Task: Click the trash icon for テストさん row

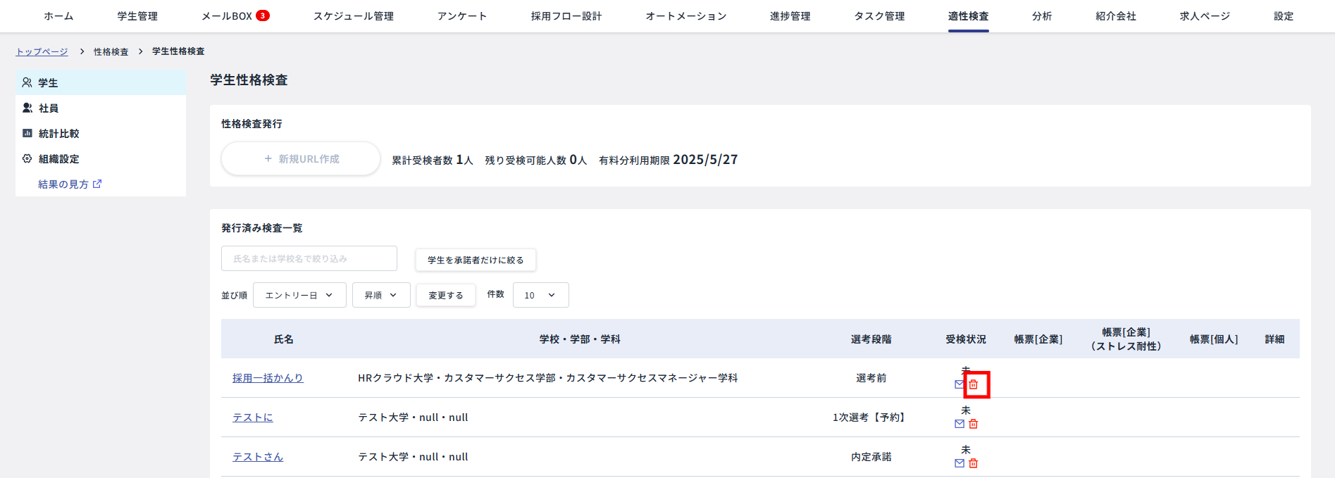Action: point(973,463)
